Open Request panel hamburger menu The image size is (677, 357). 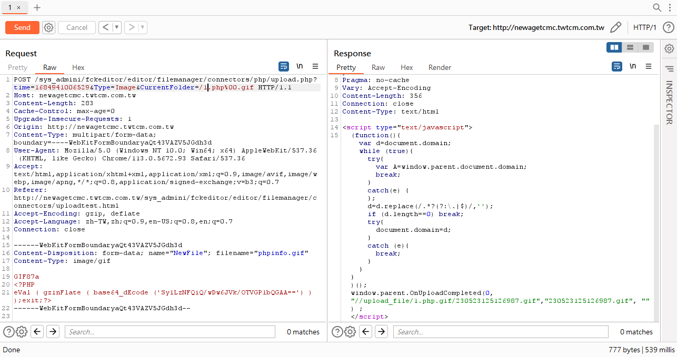click(x=315, y=66)
